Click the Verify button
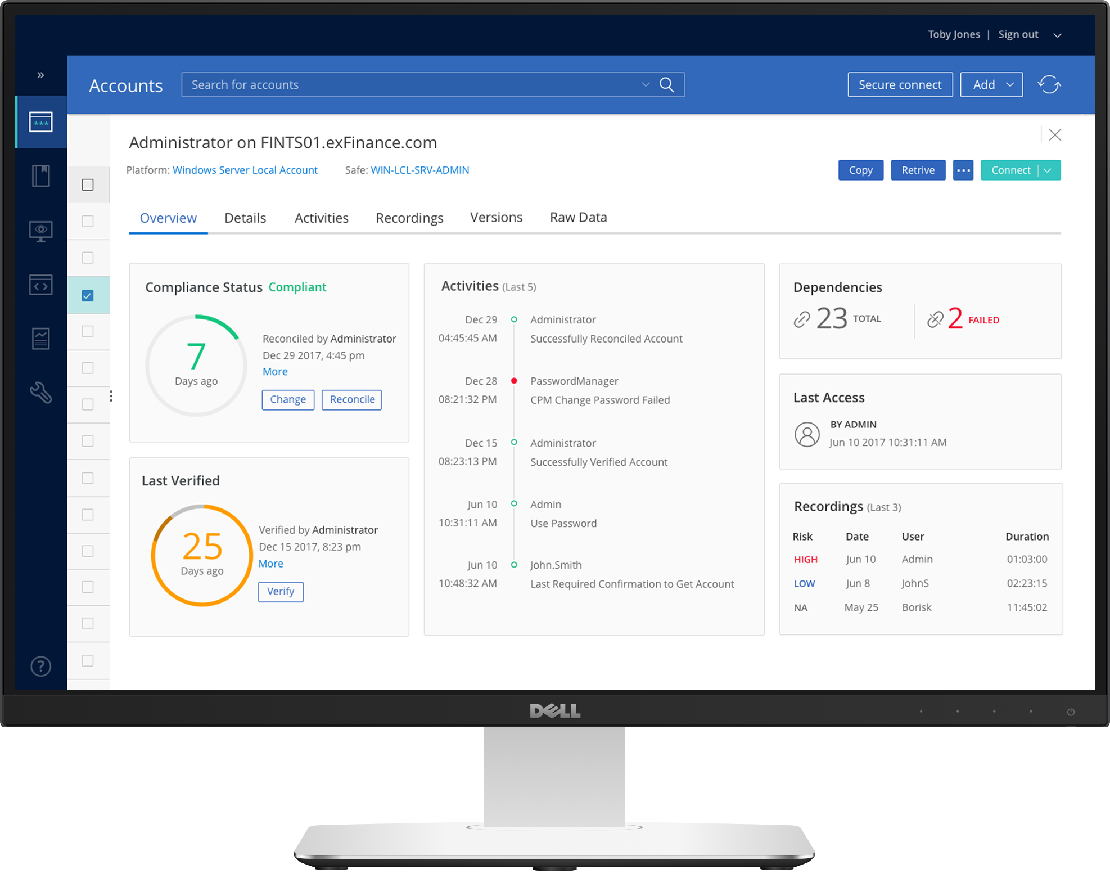 281,591
